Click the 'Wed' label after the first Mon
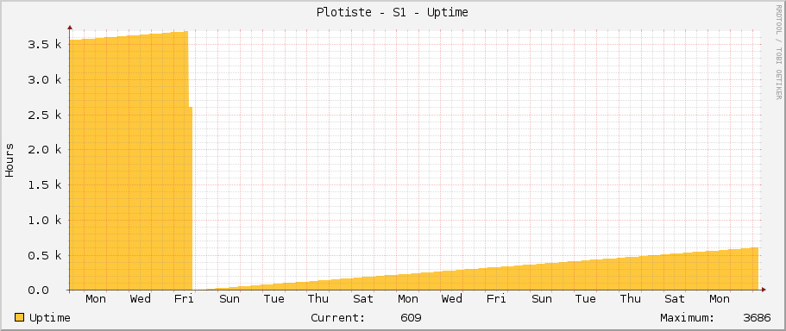 [141, 299]
